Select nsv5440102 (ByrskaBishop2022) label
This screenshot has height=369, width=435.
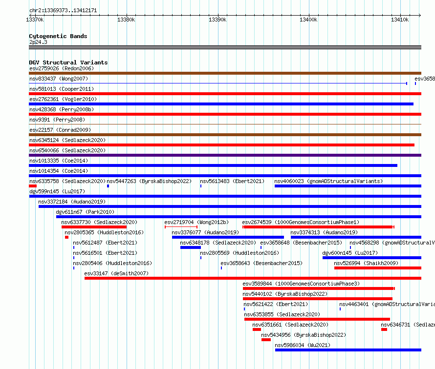coord(285,294)
